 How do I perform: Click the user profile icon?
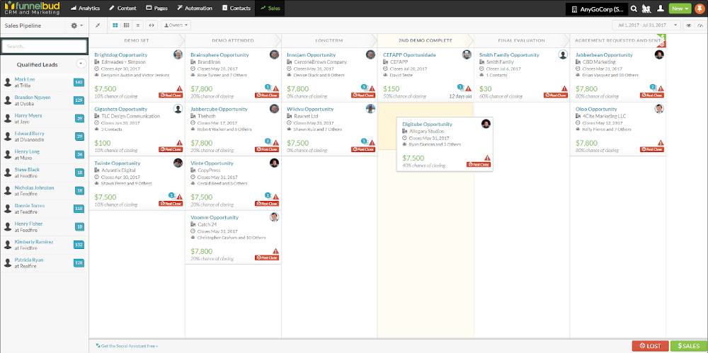[660, 8]
